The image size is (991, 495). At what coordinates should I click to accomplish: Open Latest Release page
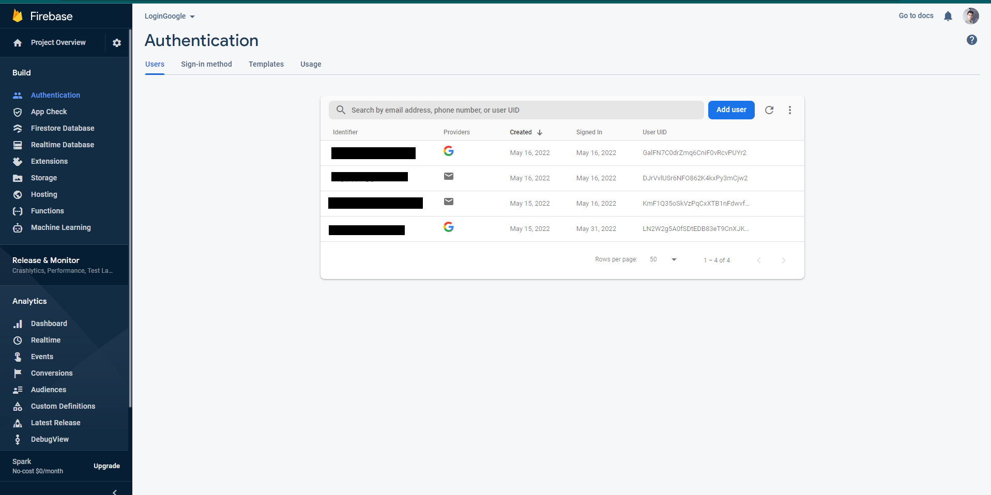pyautogui.click(x=56, y=423)
